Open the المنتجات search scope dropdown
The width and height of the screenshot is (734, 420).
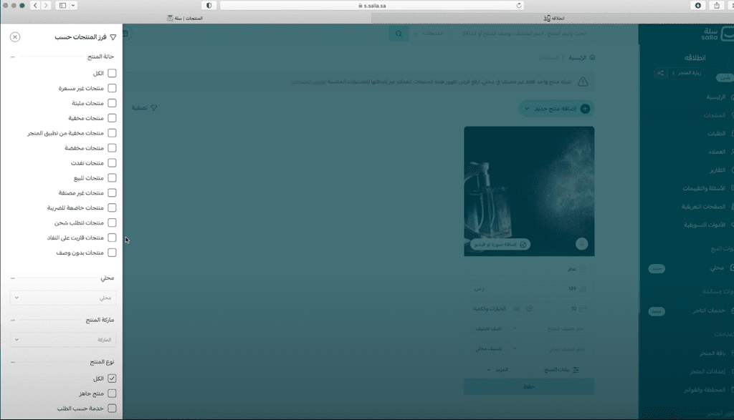pyautogui.click(x=427, y=34)
